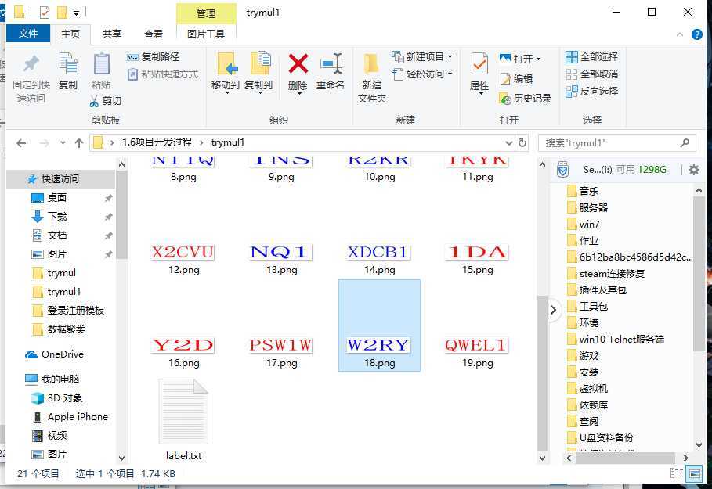Click the Properties (属性) checkmark icon
712x489 pixels.
coord(479,64)
